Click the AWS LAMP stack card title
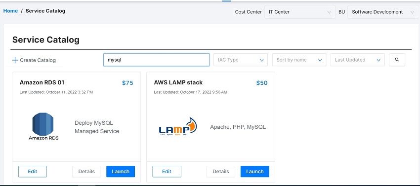 pyautogui.click(x=178, y=82)
